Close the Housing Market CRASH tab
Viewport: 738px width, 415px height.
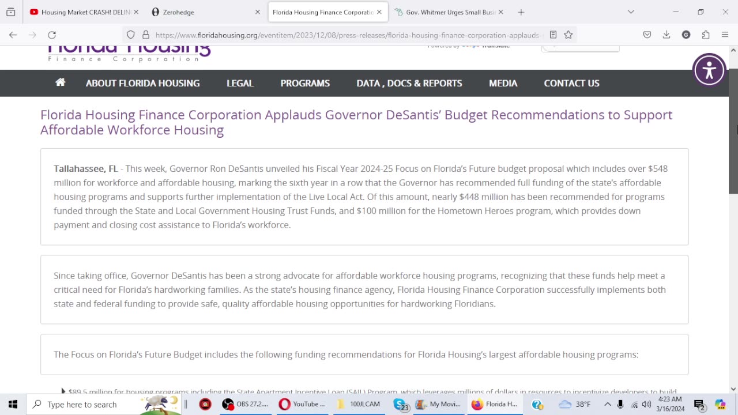(x=136, y=12)
